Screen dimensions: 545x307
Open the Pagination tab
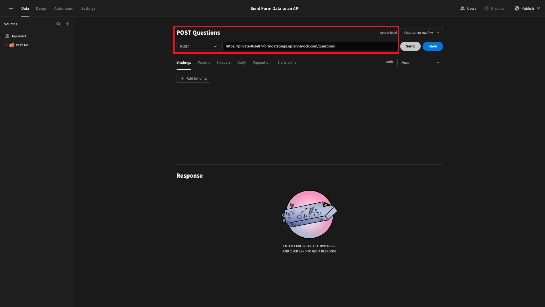[262, 63]
